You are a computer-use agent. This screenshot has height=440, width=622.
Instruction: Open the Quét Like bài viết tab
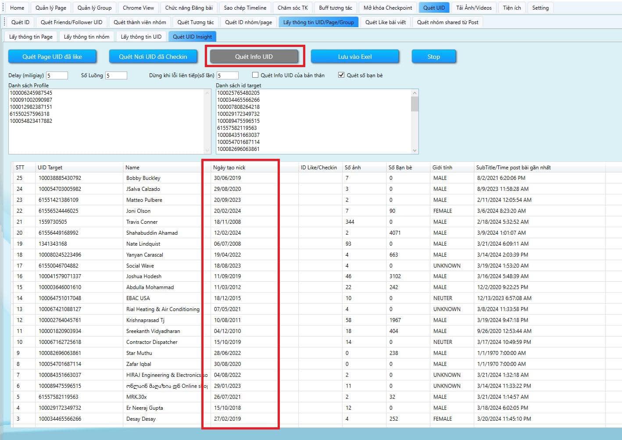click(385, 22)
